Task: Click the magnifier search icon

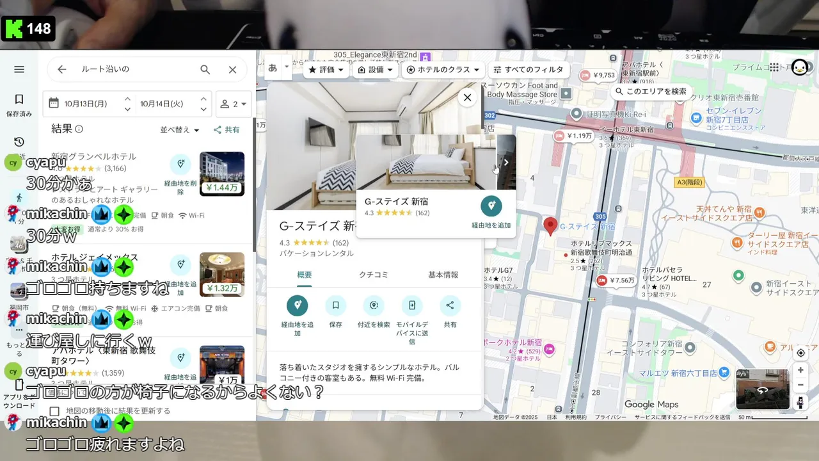Action: click(x=205, y=69)
